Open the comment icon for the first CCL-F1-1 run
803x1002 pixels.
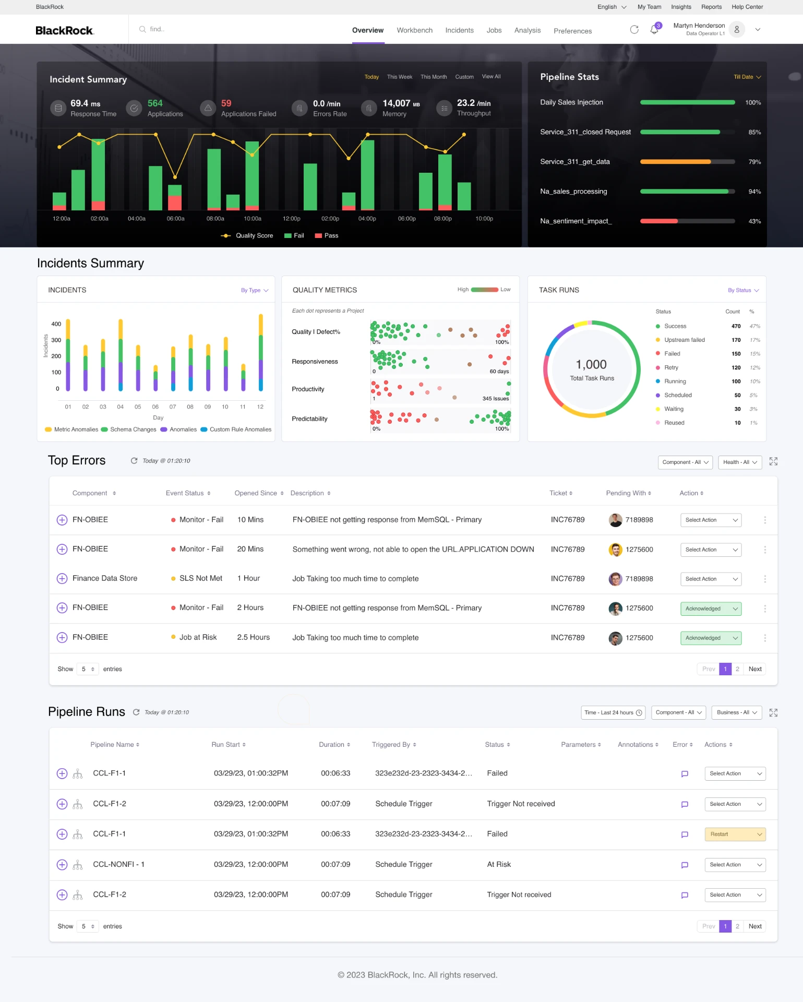pyautogui.click(x=685, y=774)
